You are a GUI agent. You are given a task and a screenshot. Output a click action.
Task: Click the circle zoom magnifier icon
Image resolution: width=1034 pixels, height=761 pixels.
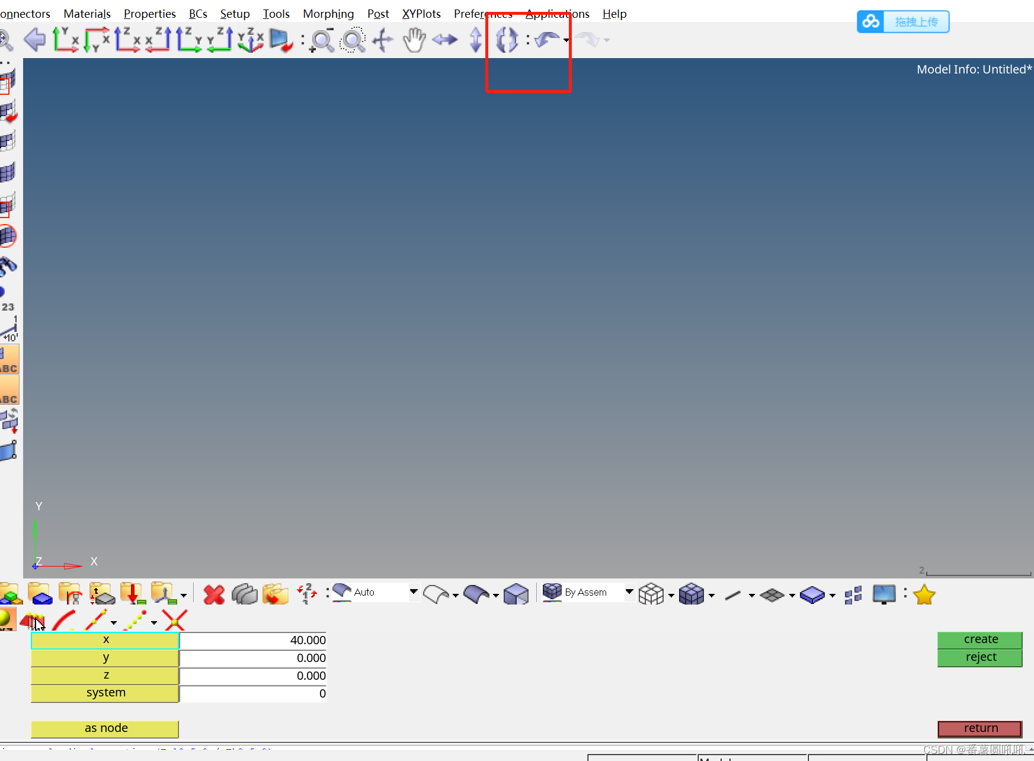[353, 40]
